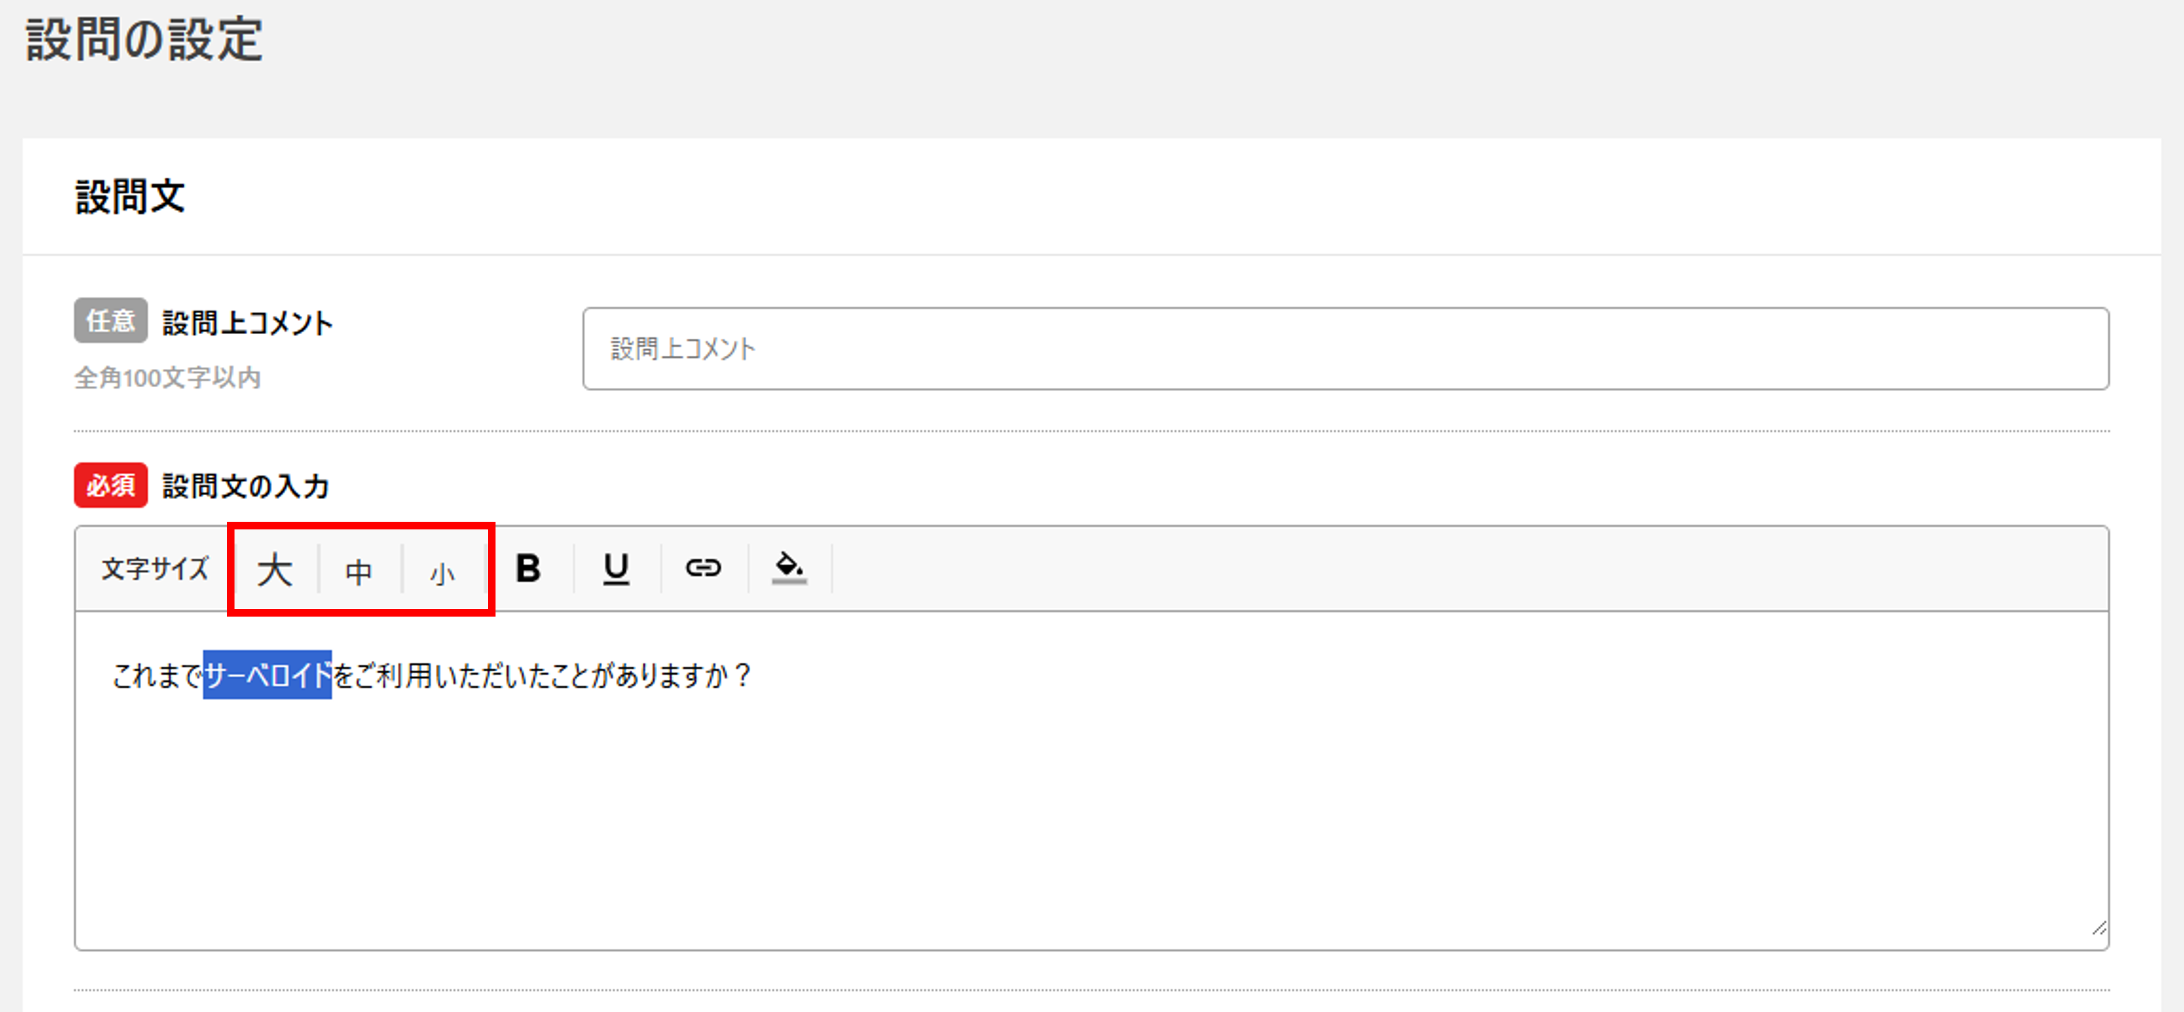Click the 文字サイズ toolbar label
This screenshot has width=2184, height=1012.
click(155, 568)
